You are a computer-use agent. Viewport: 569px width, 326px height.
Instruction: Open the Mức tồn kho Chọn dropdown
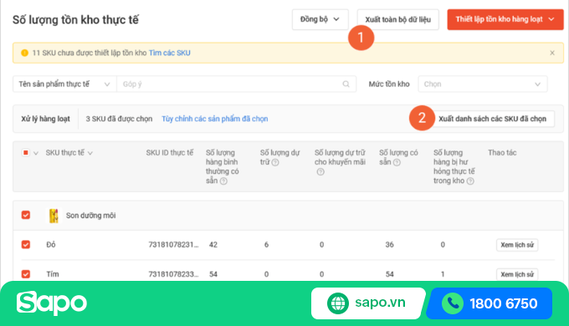tap(482, 84)
